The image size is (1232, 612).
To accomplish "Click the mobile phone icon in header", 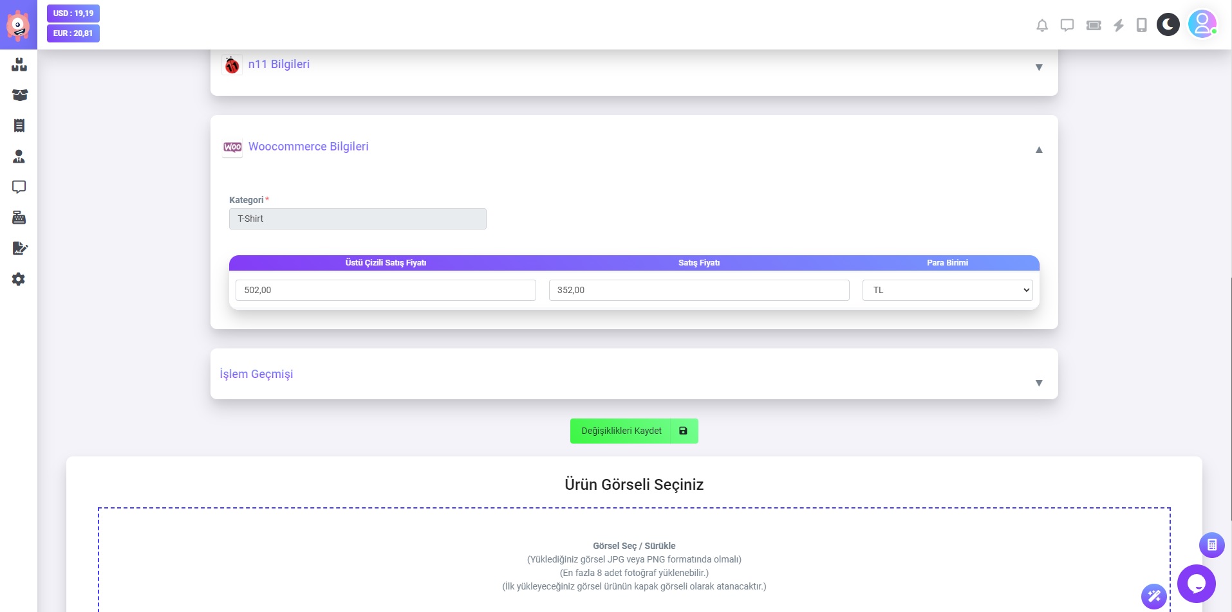I will [1141, 26].
